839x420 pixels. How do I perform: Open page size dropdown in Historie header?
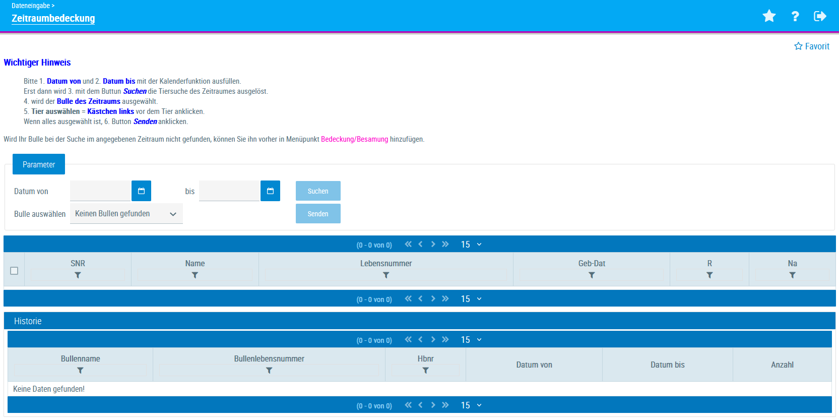pyautogui.click(x=471, y=340)
